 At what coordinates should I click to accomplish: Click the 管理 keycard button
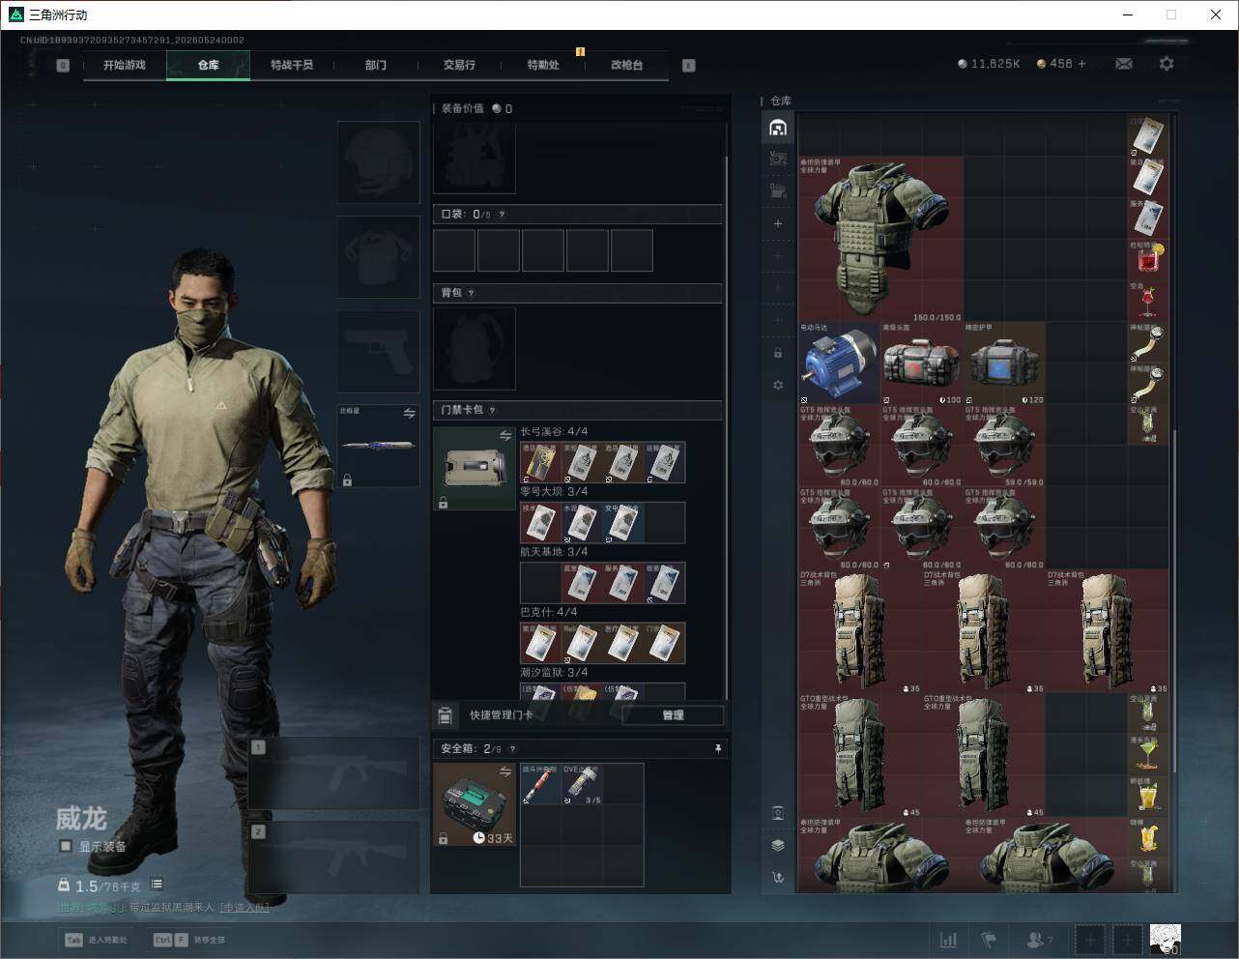coord(673,715)
